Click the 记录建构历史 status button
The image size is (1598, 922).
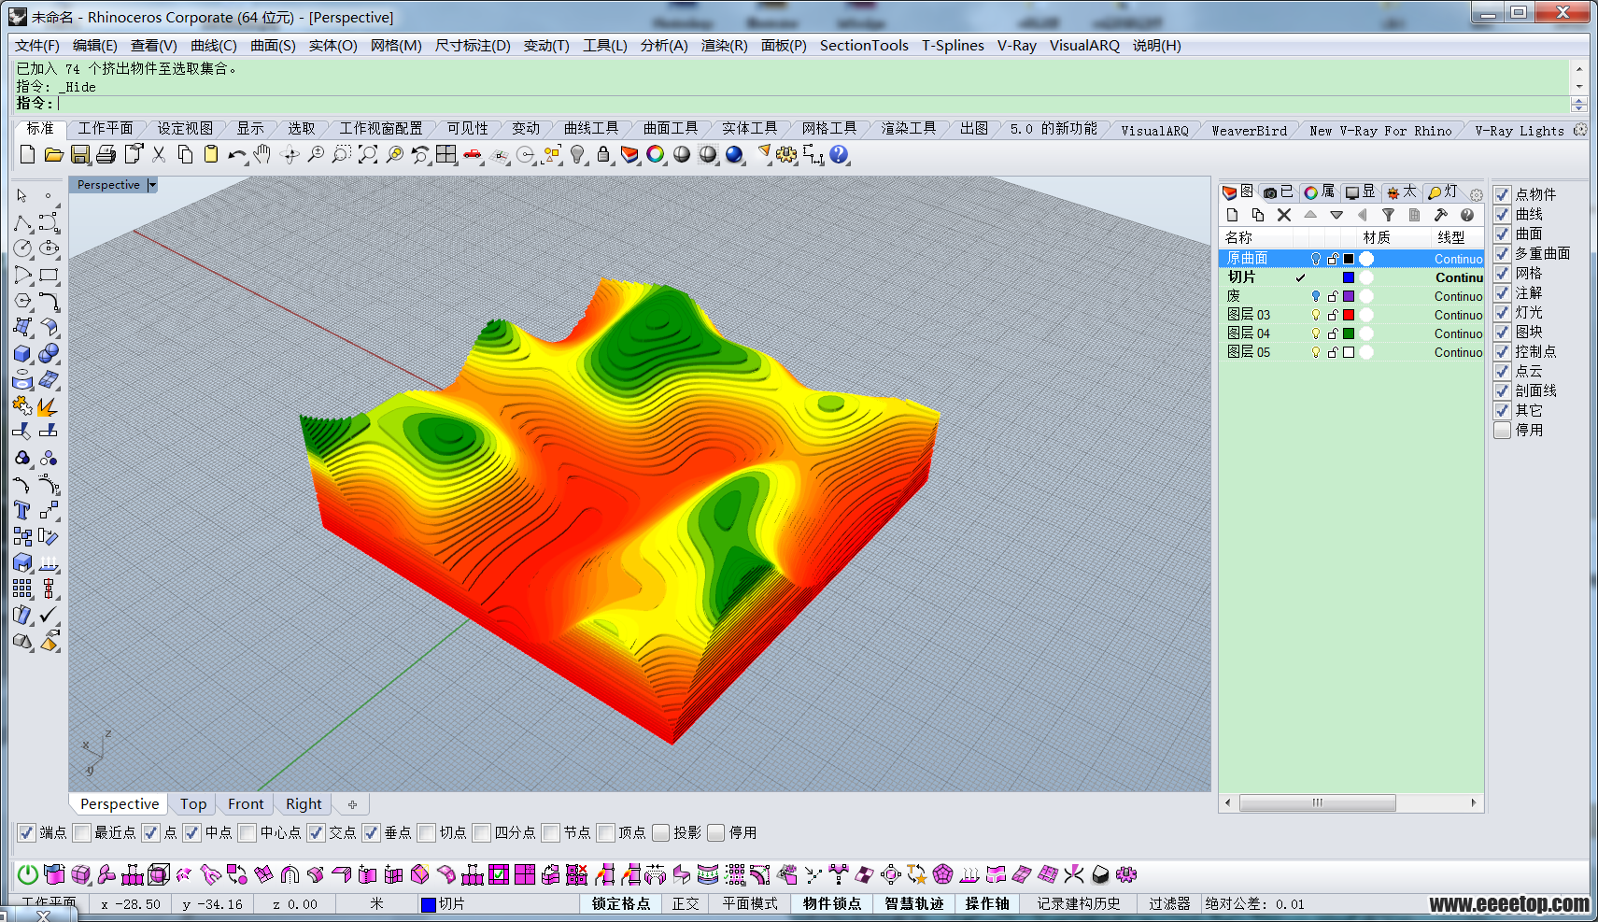click(1078, 903)
